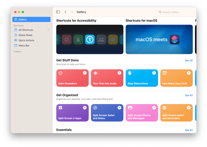
Task: Click the magnifying glass search icon
Action: coord(160,12)
